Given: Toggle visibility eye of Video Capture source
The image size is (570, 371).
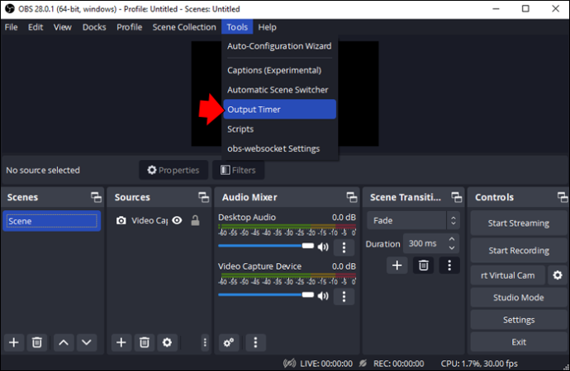Looking at the screenshot, I should pyautogui.click(x=177, y=220).
